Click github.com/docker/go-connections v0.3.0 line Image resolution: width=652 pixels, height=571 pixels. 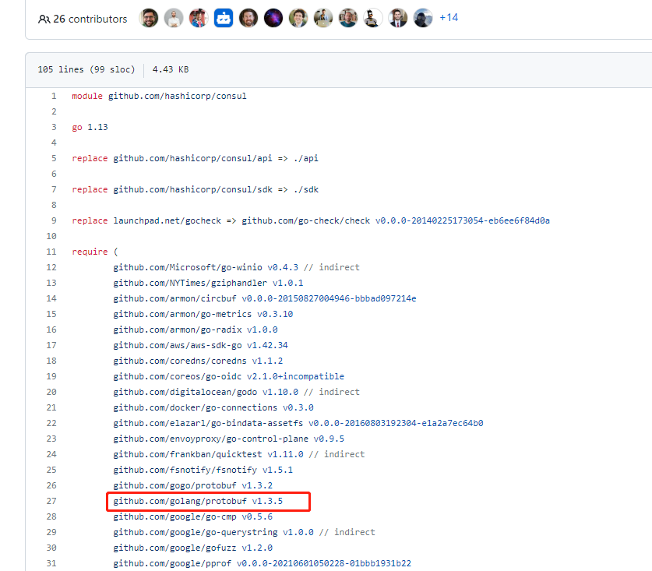pos(213,407)
